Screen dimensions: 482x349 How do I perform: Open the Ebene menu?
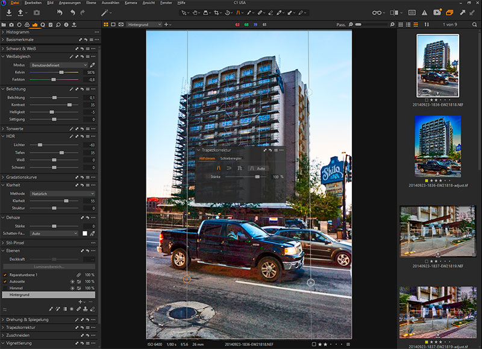91,3
